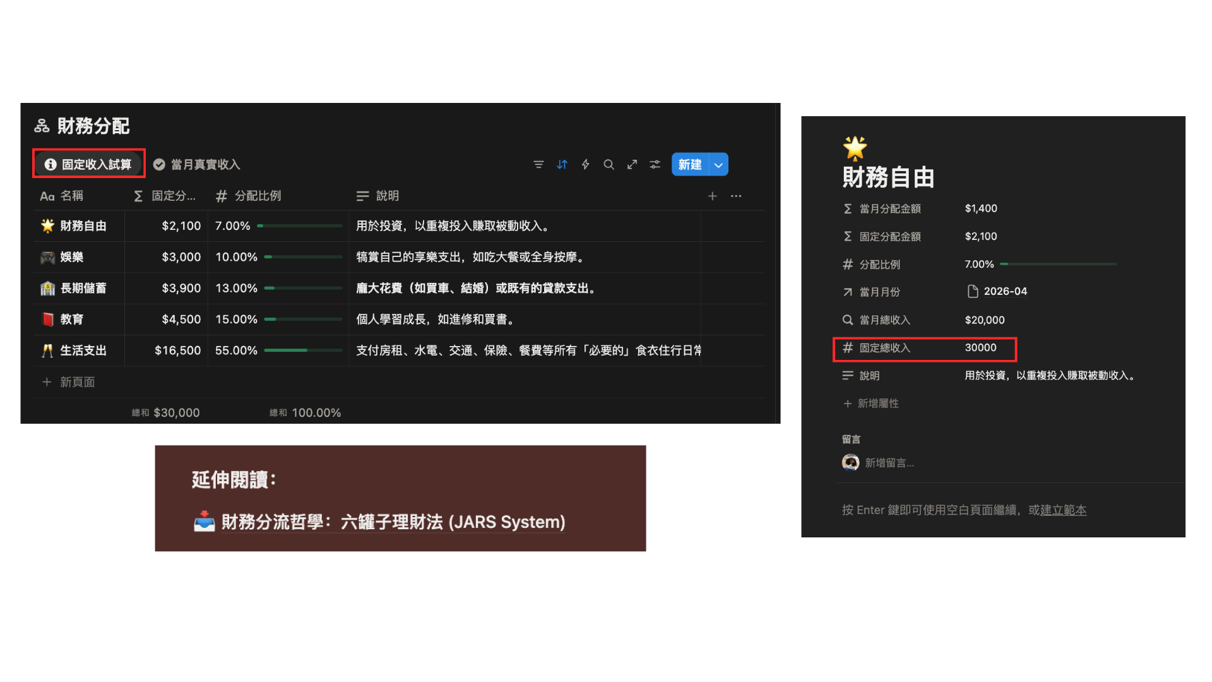Click the sort arrows icon

tap(562, 165)
